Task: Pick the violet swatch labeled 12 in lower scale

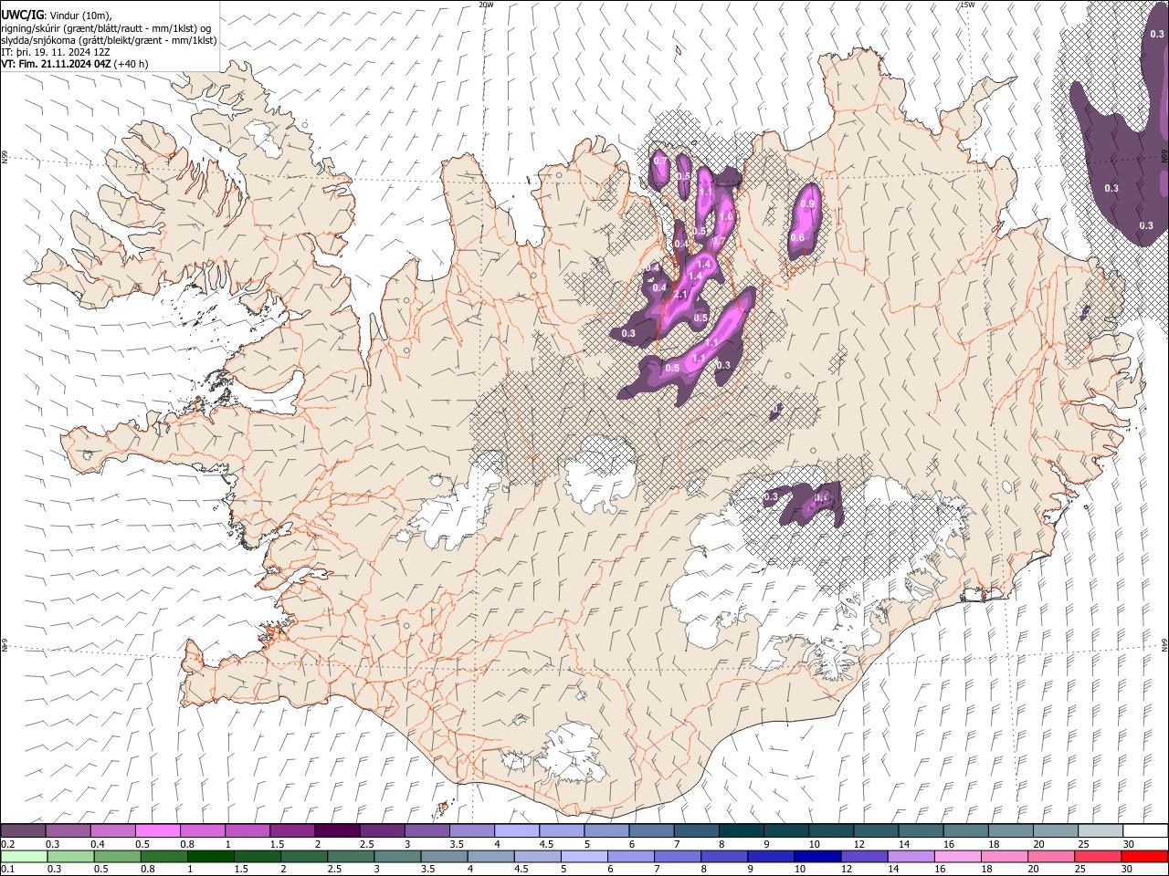Action: click(865, 856)
